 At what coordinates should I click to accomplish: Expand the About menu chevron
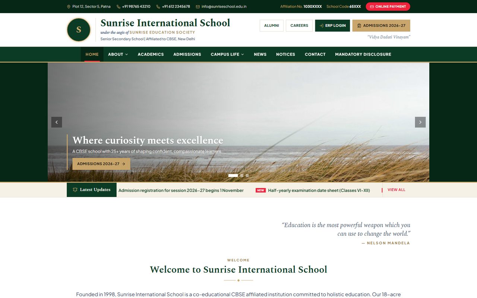127,54
